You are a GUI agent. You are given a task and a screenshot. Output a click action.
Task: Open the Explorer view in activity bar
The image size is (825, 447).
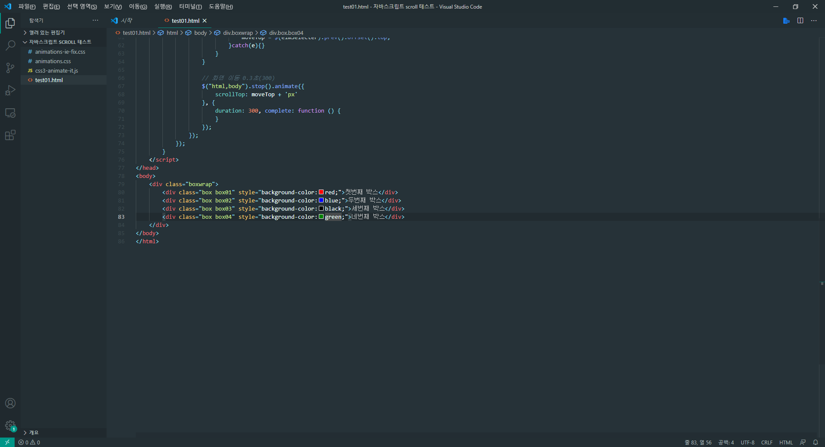pyautogui.click(x=10, y=23)
